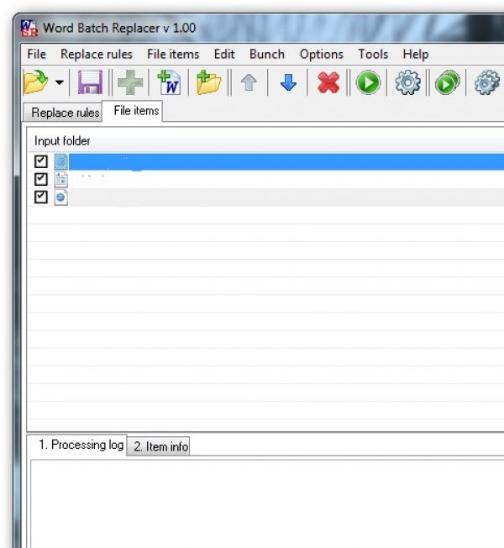
Task: Move item down with the blue arrow
Action: point(288,83)
